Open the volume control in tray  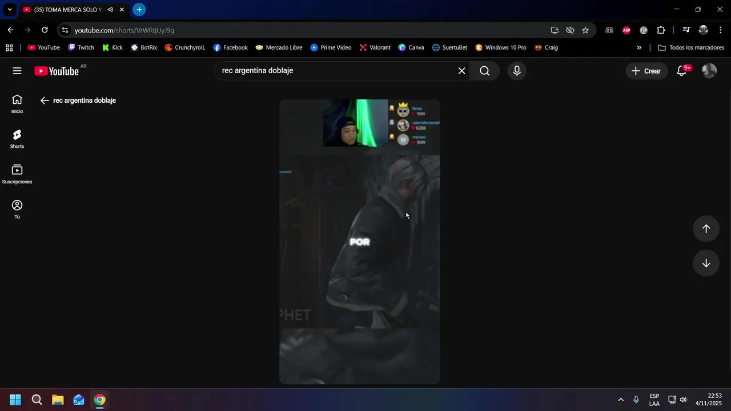[x=683, y=400]
